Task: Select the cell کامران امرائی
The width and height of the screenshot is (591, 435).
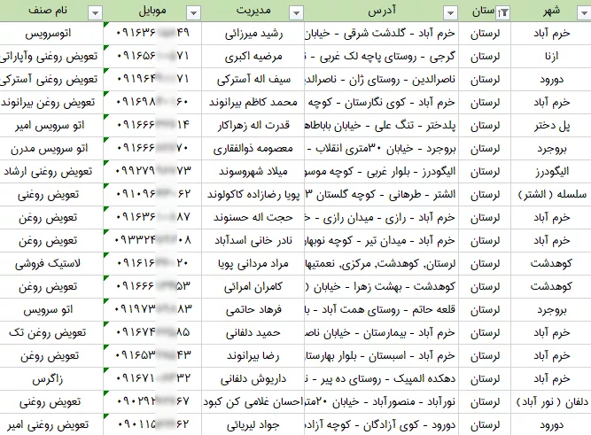Action: (253, 286)
